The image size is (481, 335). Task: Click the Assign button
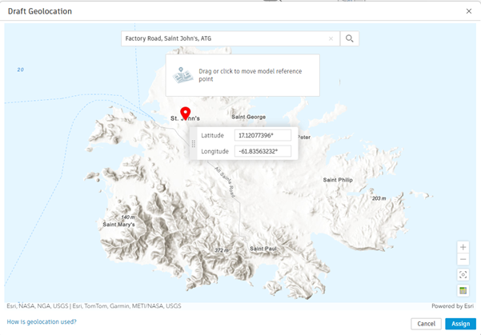[x=460, y=324]
